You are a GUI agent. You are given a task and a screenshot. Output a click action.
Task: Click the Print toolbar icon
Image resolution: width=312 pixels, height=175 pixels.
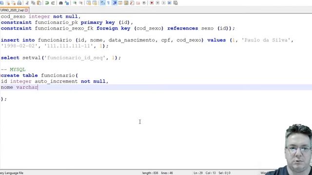(x=19, y=3)
